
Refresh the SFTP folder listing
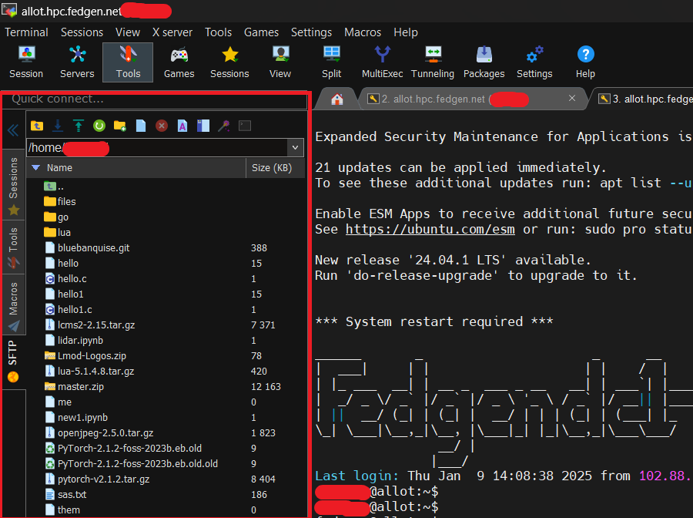click(x=99, y=126)
